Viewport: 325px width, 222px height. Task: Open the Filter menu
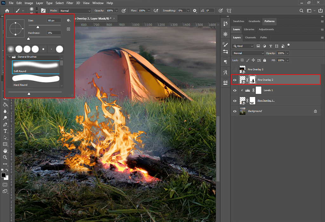(70, 3)
